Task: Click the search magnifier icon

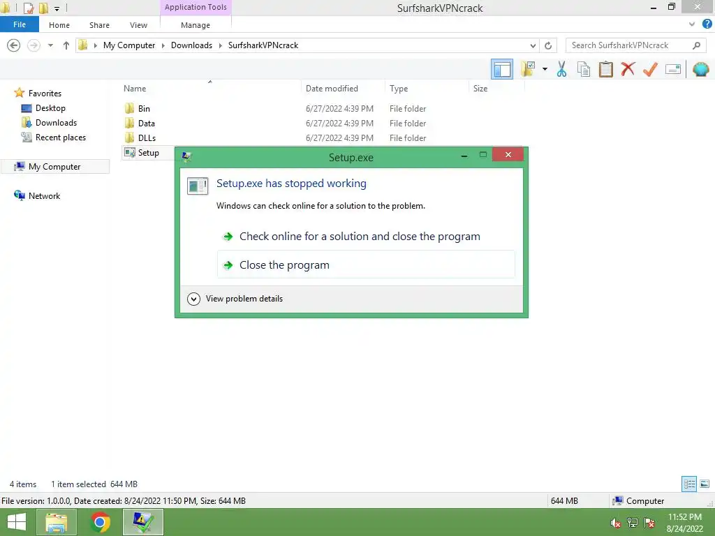Action: point(696,45)
